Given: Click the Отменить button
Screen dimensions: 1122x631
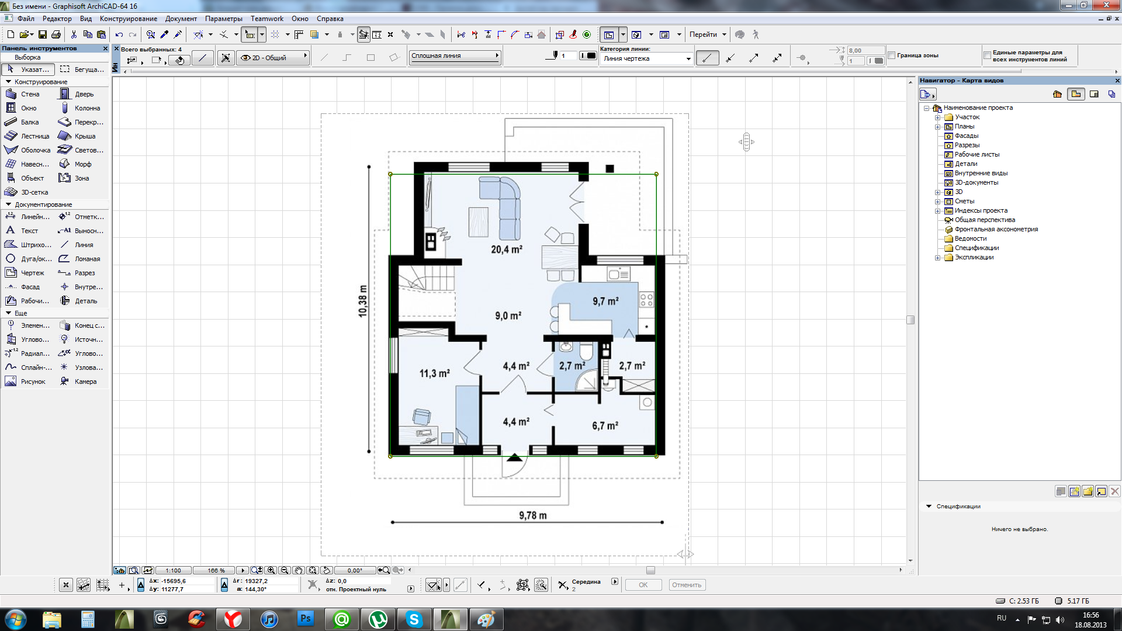Looking at the screenshot, I should [x=687, y=585].
